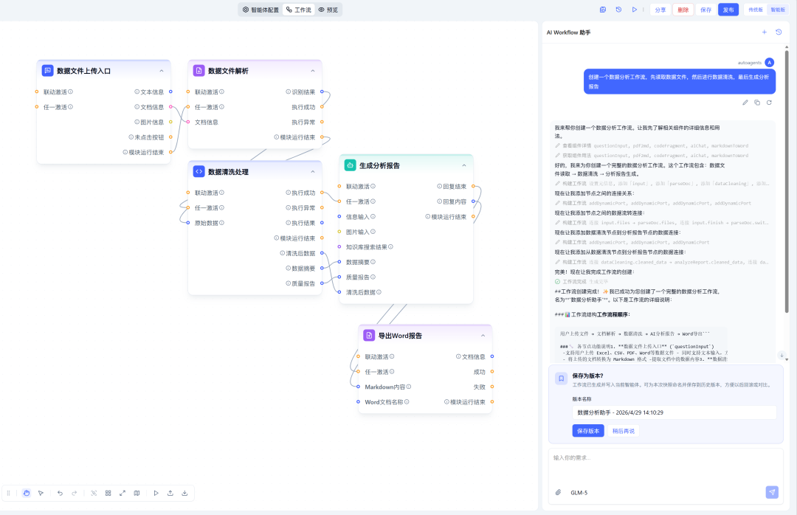Screen dimensions: 797x515
Task: Copy the user message with copy icon
Action: click(x=757, y=103)
